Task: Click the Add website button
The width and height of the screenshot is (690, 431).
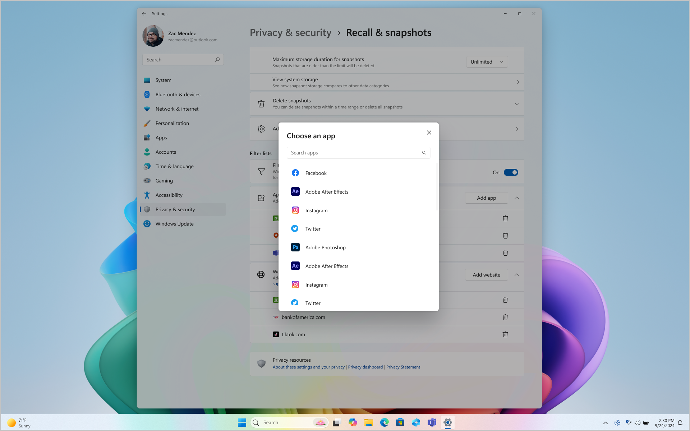Action: [486, 275]
